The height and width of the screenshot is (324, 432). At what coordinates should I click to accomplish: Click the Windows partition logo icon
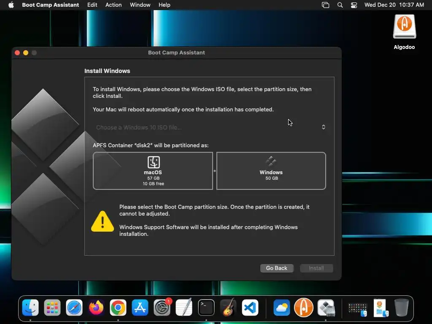(x=271, y=162)
